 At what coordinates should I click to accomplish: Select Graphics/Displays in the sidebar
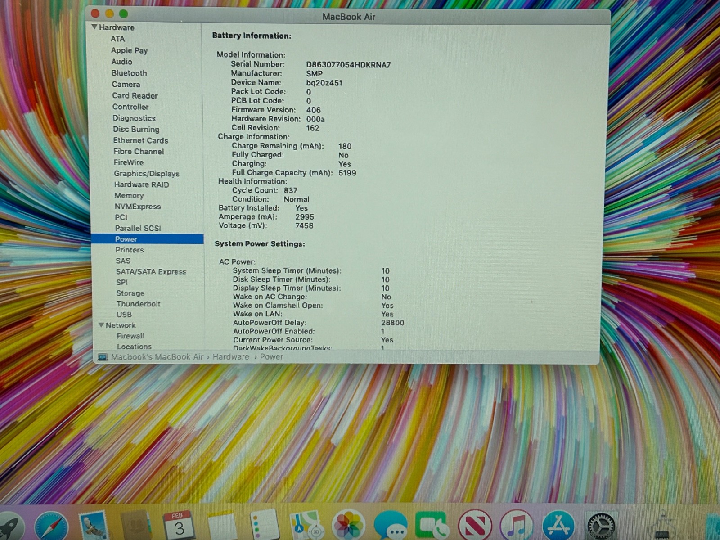coord(146,174)
